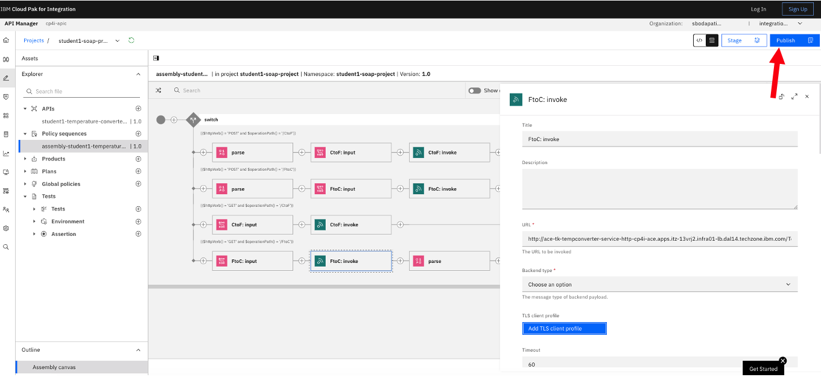Open the Backend type dropdown
821x380 pixels.
pos(659,284)
